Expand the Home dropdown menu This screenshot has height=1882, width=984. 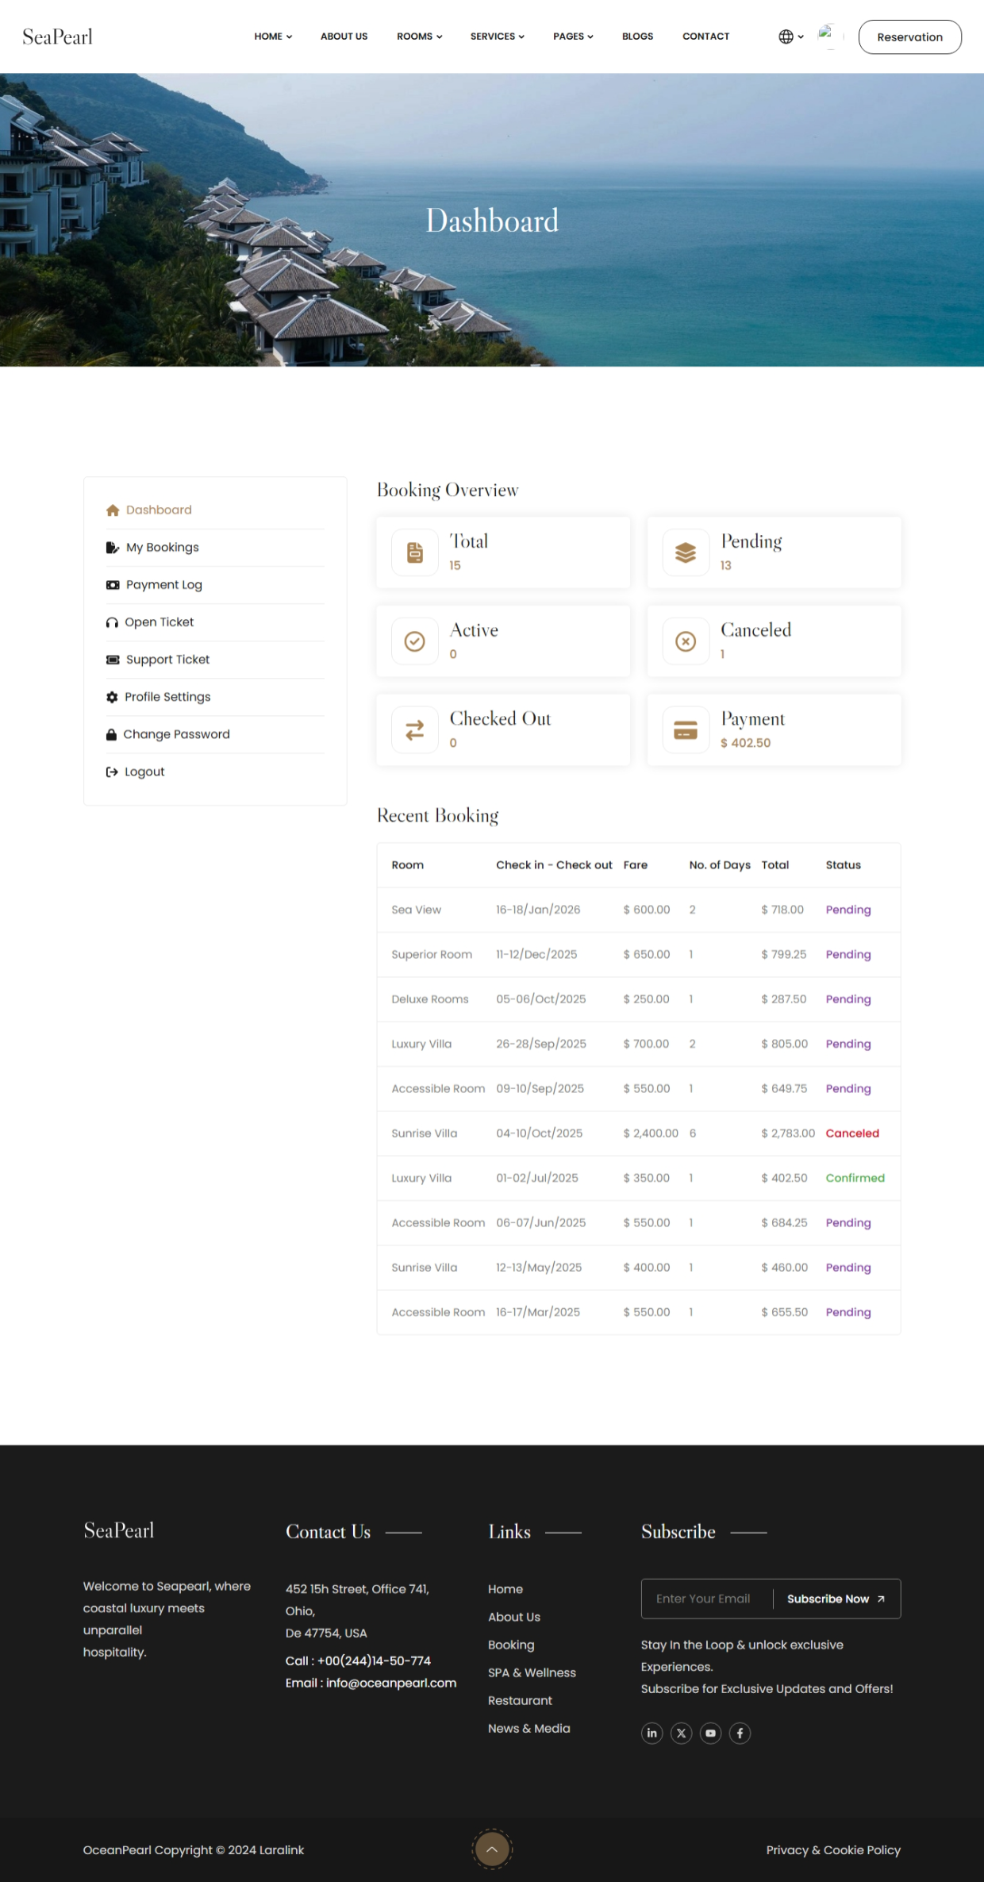(x=273, y=37)
